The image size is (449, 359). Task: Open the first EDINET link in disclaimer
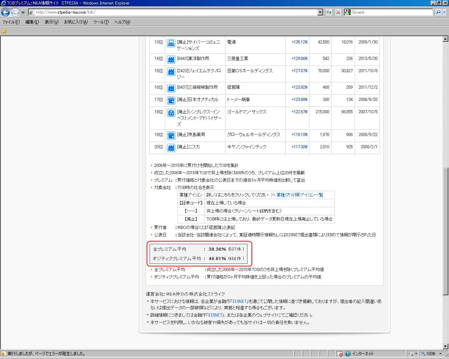240,302
